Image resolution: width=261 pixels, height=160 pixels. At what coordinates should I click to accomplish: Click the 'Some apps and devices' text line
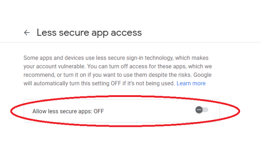tap(116, 58)
